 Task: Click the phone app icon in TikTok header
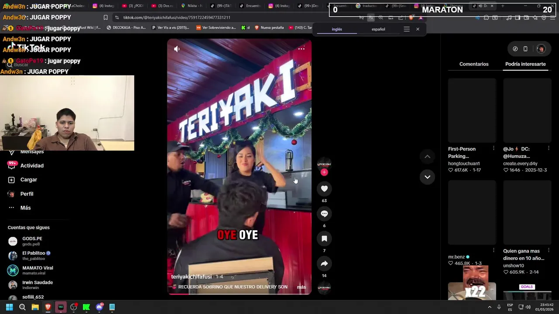pos(525,49)
